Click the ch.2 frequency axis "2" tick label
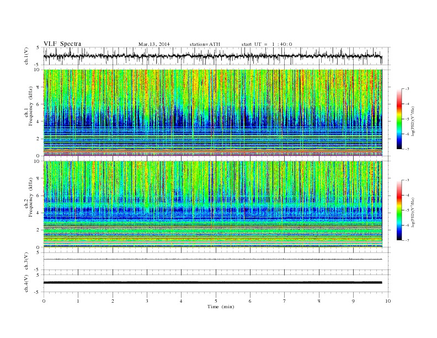The image size is (437, 338). [x=38, y=230]
